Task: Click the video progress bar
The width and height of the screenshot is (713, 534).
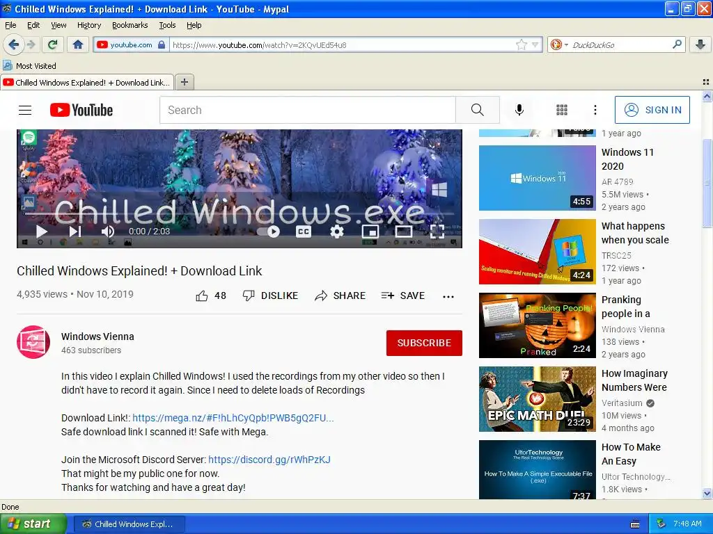Action: (x=240, y=213)
